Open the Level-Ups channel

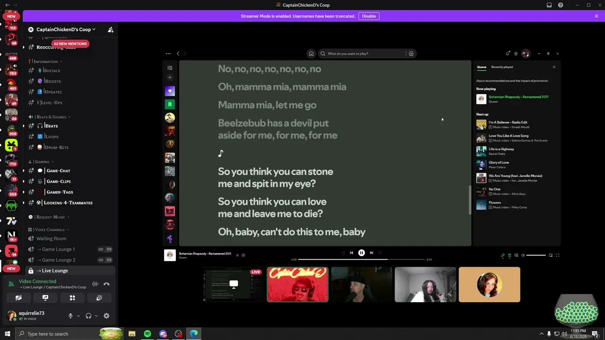pyautogui.click(x=70, y=102)
